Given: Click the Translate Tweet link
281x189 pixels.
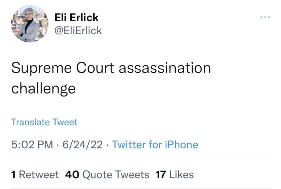Looking at the screenshot, I should [x=44, y=122].
